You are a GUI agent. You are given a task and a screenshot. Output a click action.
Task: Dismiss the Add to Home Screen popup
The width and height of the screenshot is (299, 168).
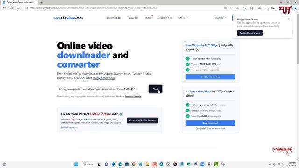pos(289,19)
